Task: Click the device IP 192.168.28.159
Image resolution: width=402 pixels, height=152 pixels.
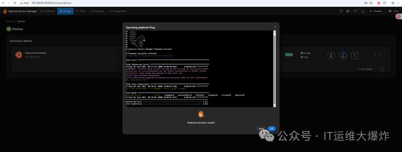Action: [x=32, y=57]
